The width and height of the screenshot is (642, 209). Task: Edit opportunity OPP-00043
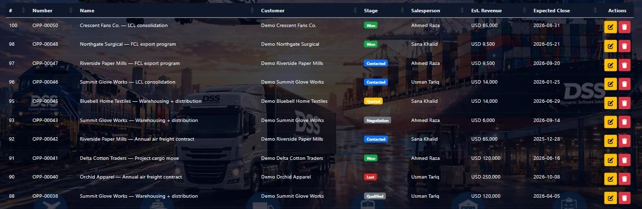[x=610, y=122]
